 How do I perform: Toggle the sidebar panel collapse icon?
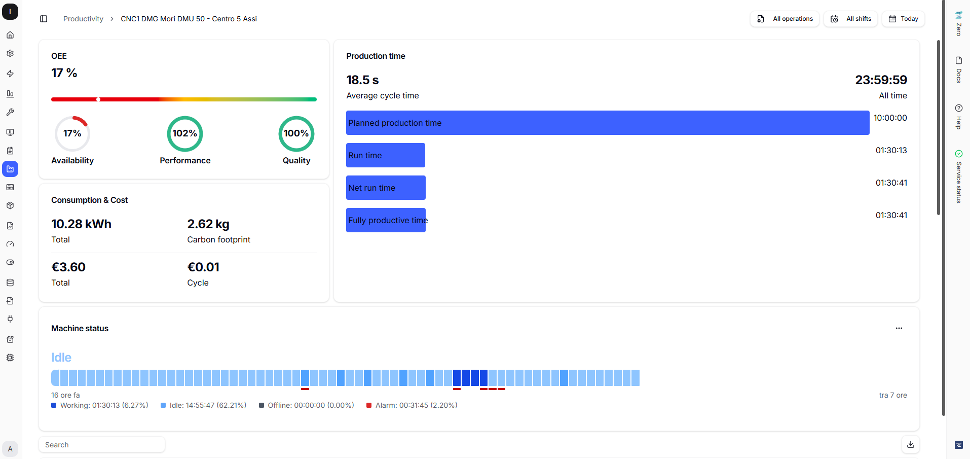coord(44,19)
